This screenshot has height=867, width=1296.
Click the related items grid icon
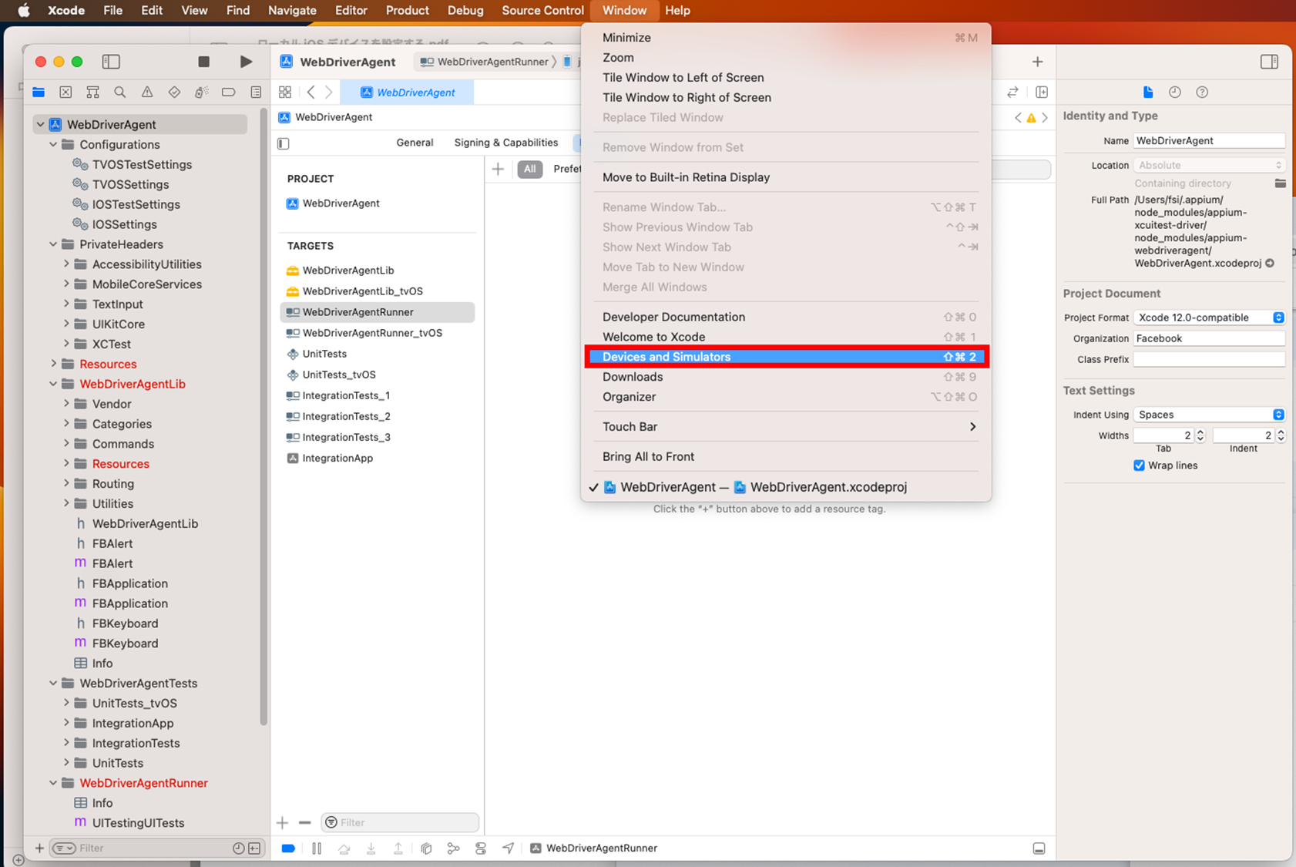coord(285,92)
